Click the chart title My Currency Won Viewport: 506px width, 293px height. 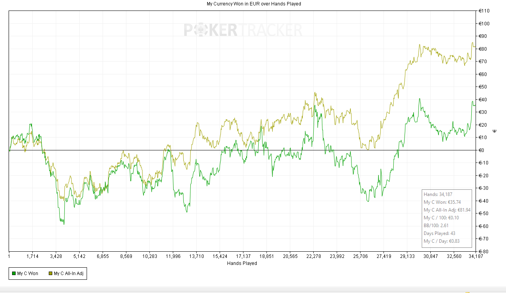coord(254,4)
